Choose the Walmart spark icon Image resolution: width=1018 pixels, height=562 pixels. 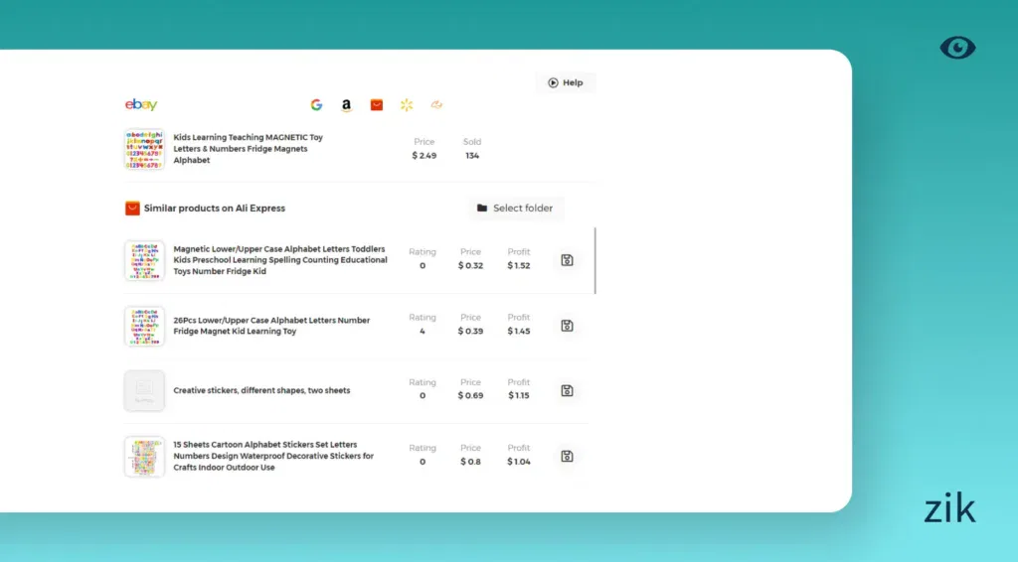(x=407, y=105)
